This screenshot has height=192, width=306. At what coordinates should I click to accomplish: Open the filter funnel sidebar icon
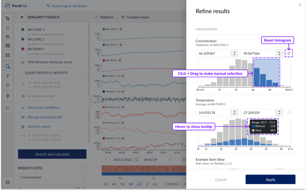pos(8,76)
